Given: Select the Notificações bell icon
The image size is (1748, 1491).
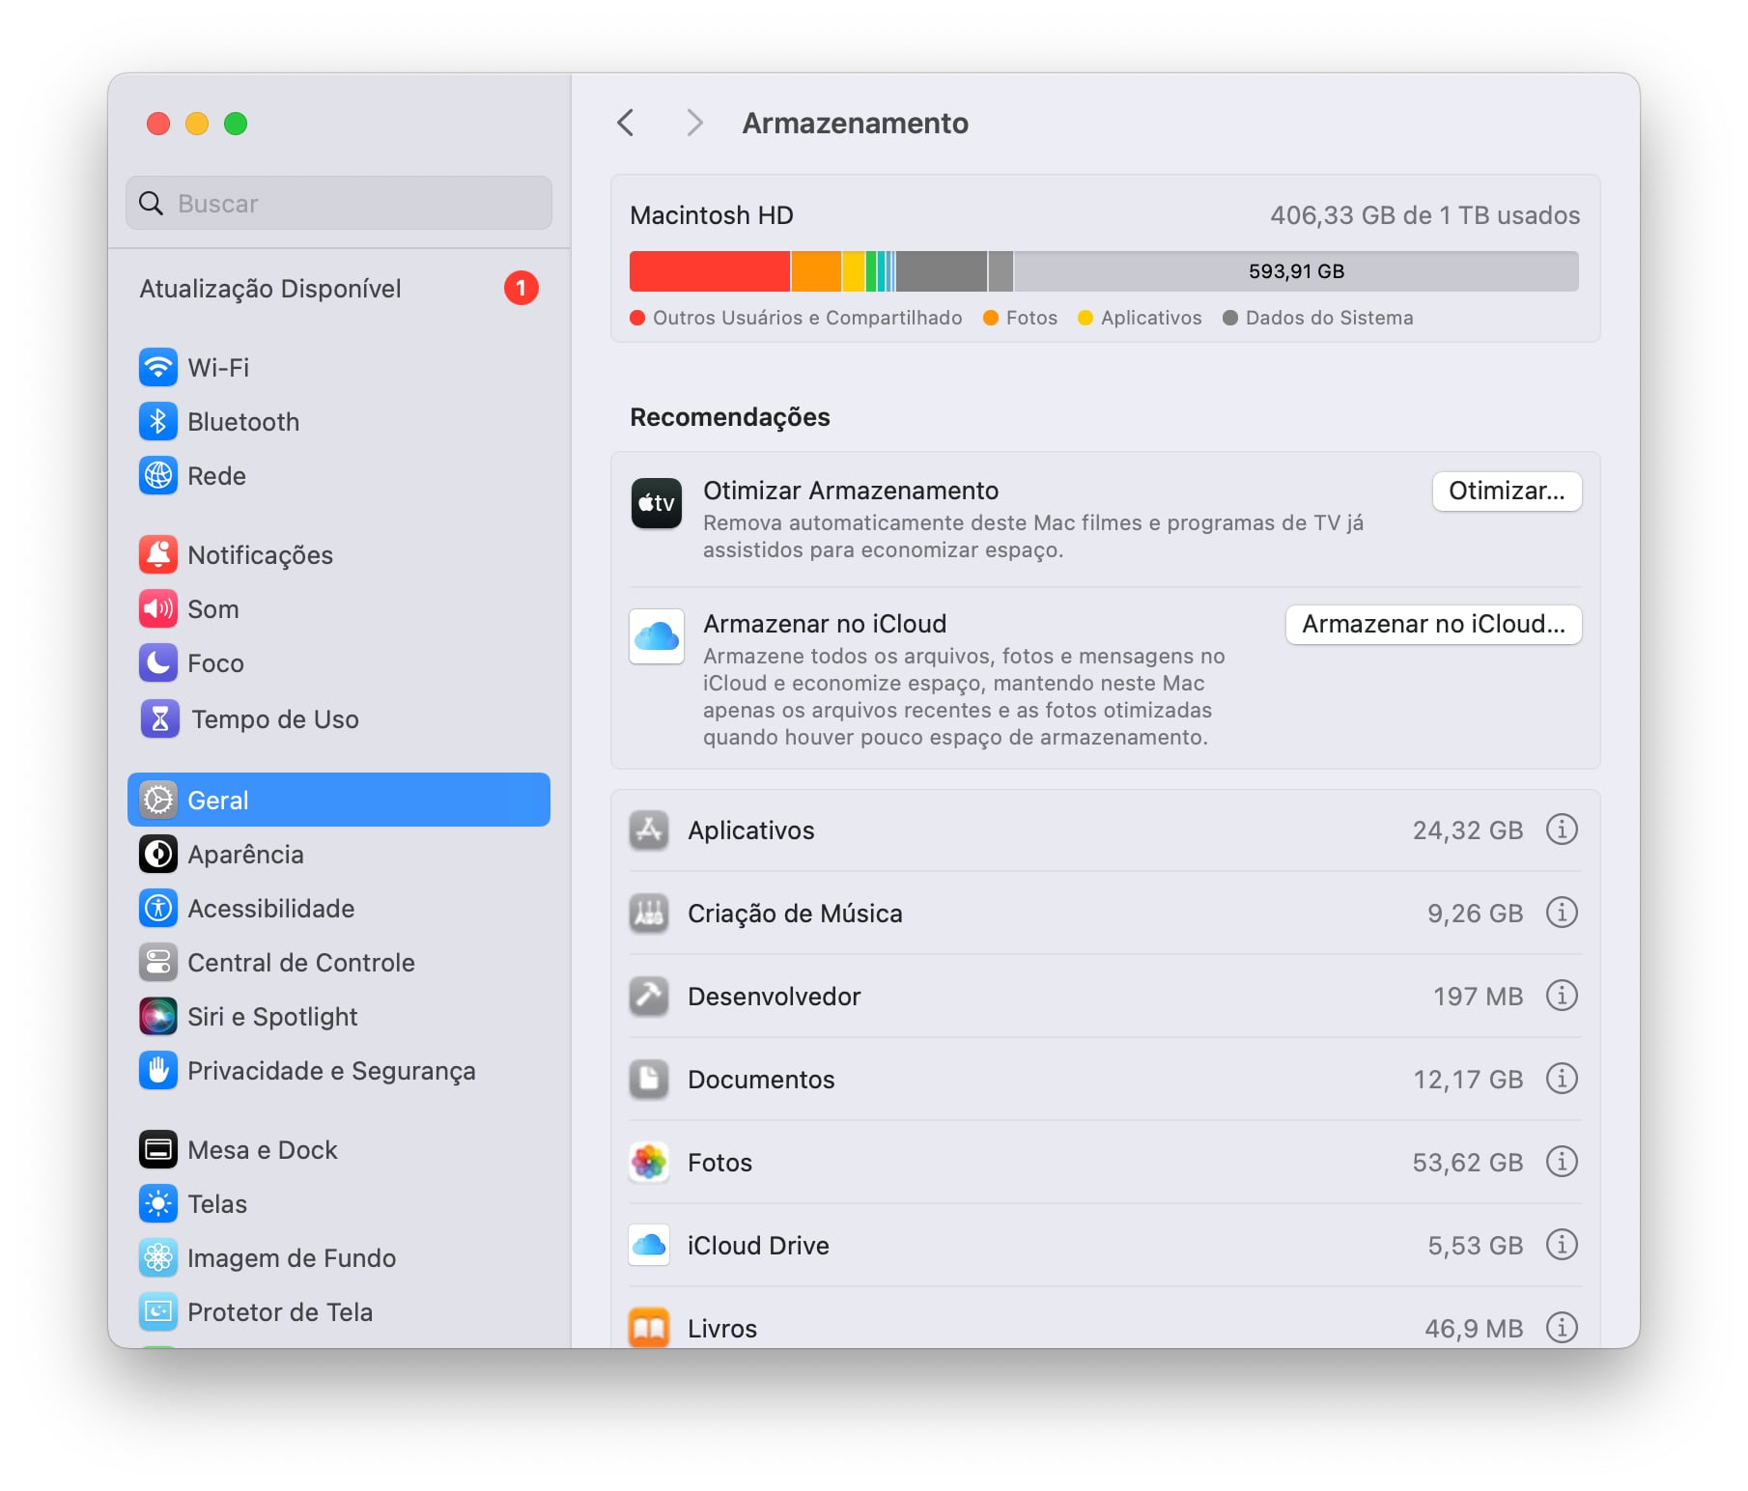Looking at the screenshot, I should [x=158, y=554].
